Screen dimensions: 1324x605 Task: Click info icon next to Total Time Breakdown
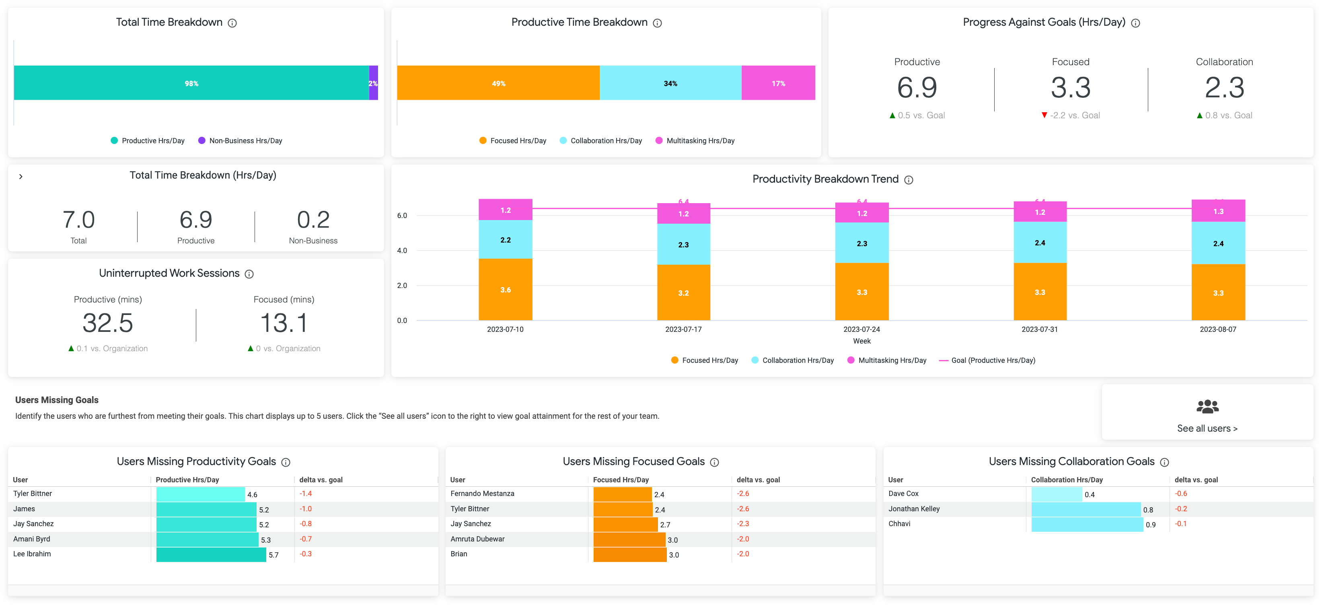pos(232,23)
